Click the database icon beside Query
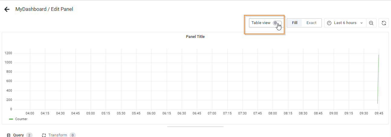Viewport: 391px width, 137px height. (x=8, y=135)
